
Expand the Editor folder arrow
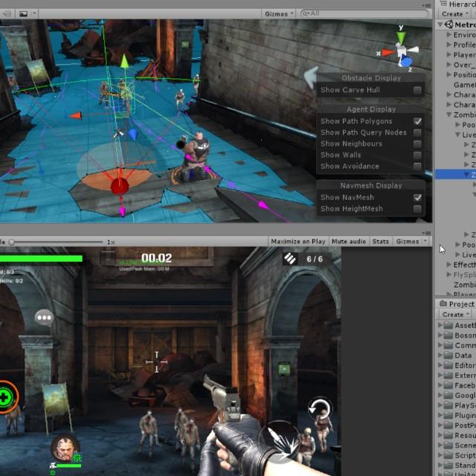click(440, 365)
